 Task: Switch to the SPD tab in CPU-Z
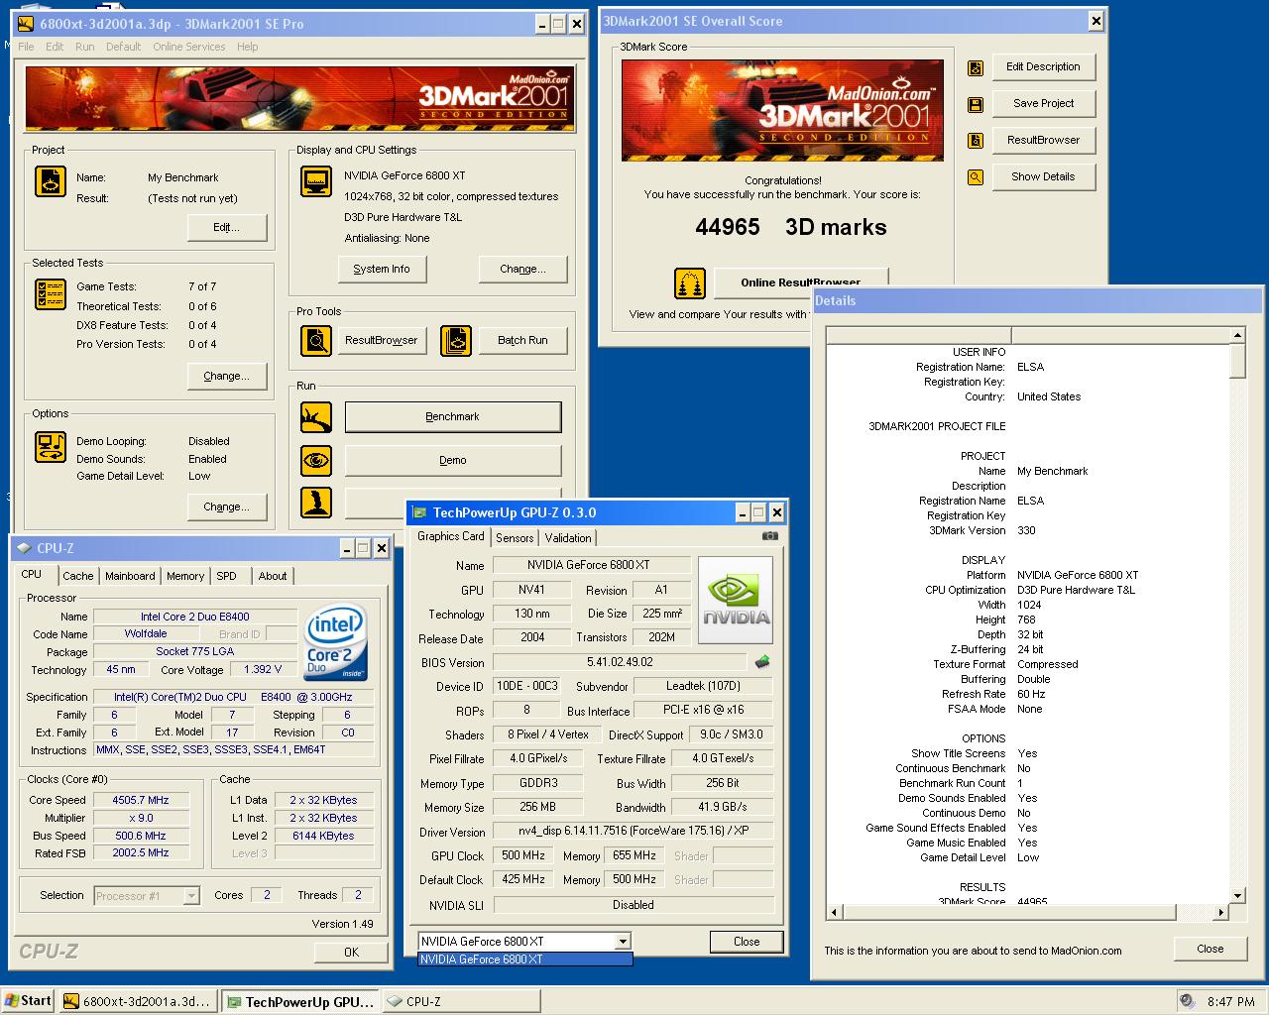(227, 576)
